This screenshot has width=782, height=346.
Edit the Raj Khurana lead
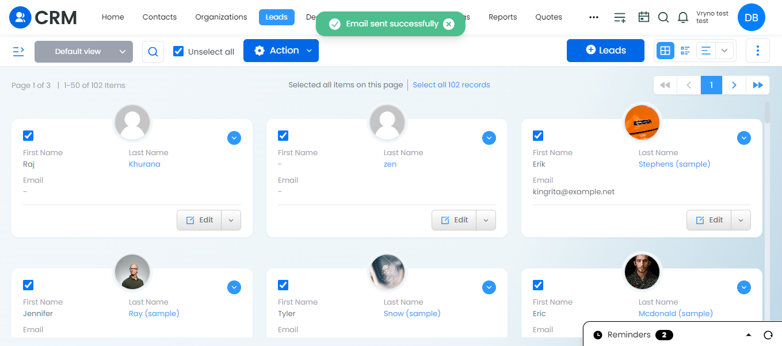coord(199,220)
